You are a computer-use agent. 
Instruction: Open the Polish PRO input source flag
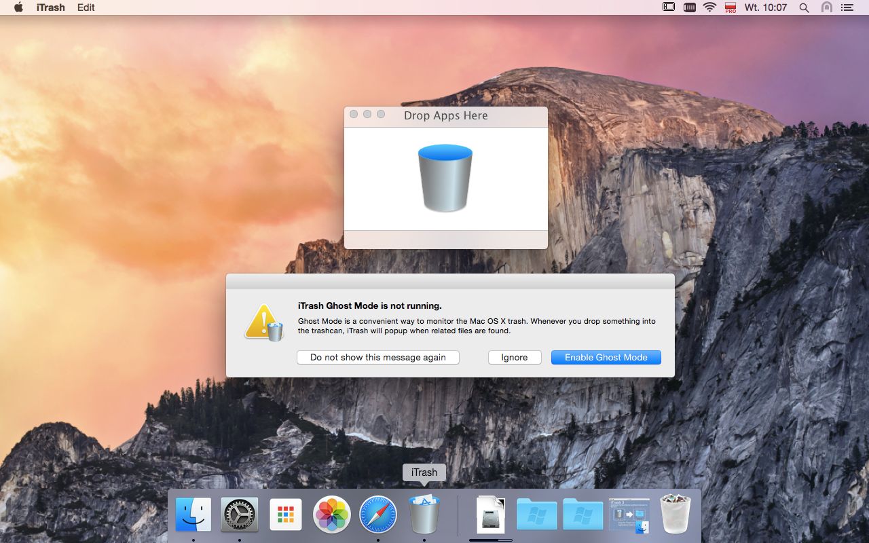click(x=731, y=7)
